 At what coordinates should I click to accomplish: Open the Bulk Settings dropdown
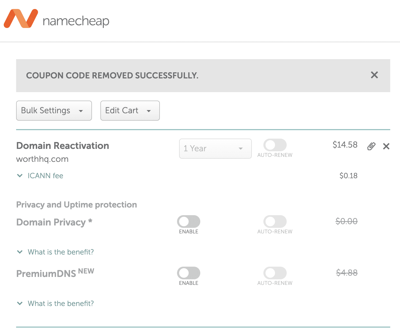coord(54,111)
